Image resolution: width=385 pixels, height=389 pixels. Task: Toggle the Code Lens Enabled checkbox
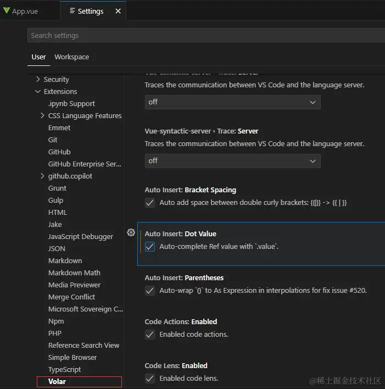pyautogui.click(x=150, y=379)
